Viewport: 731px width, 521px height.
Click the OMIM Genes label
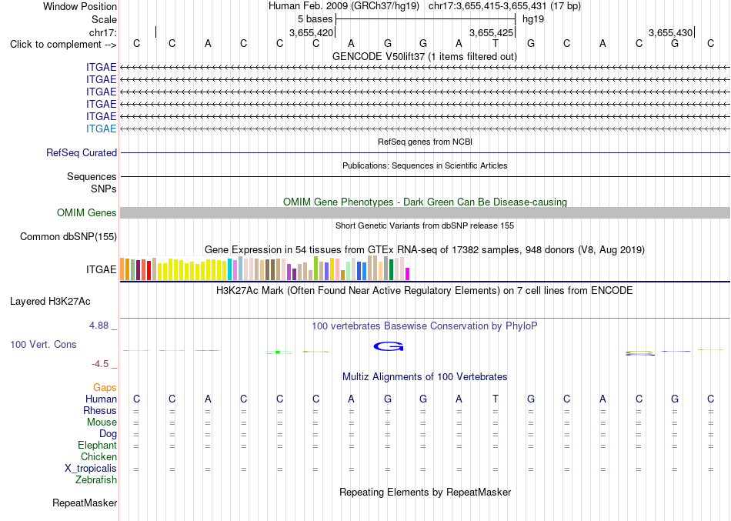pyautogui.click(x=86, y=212)
